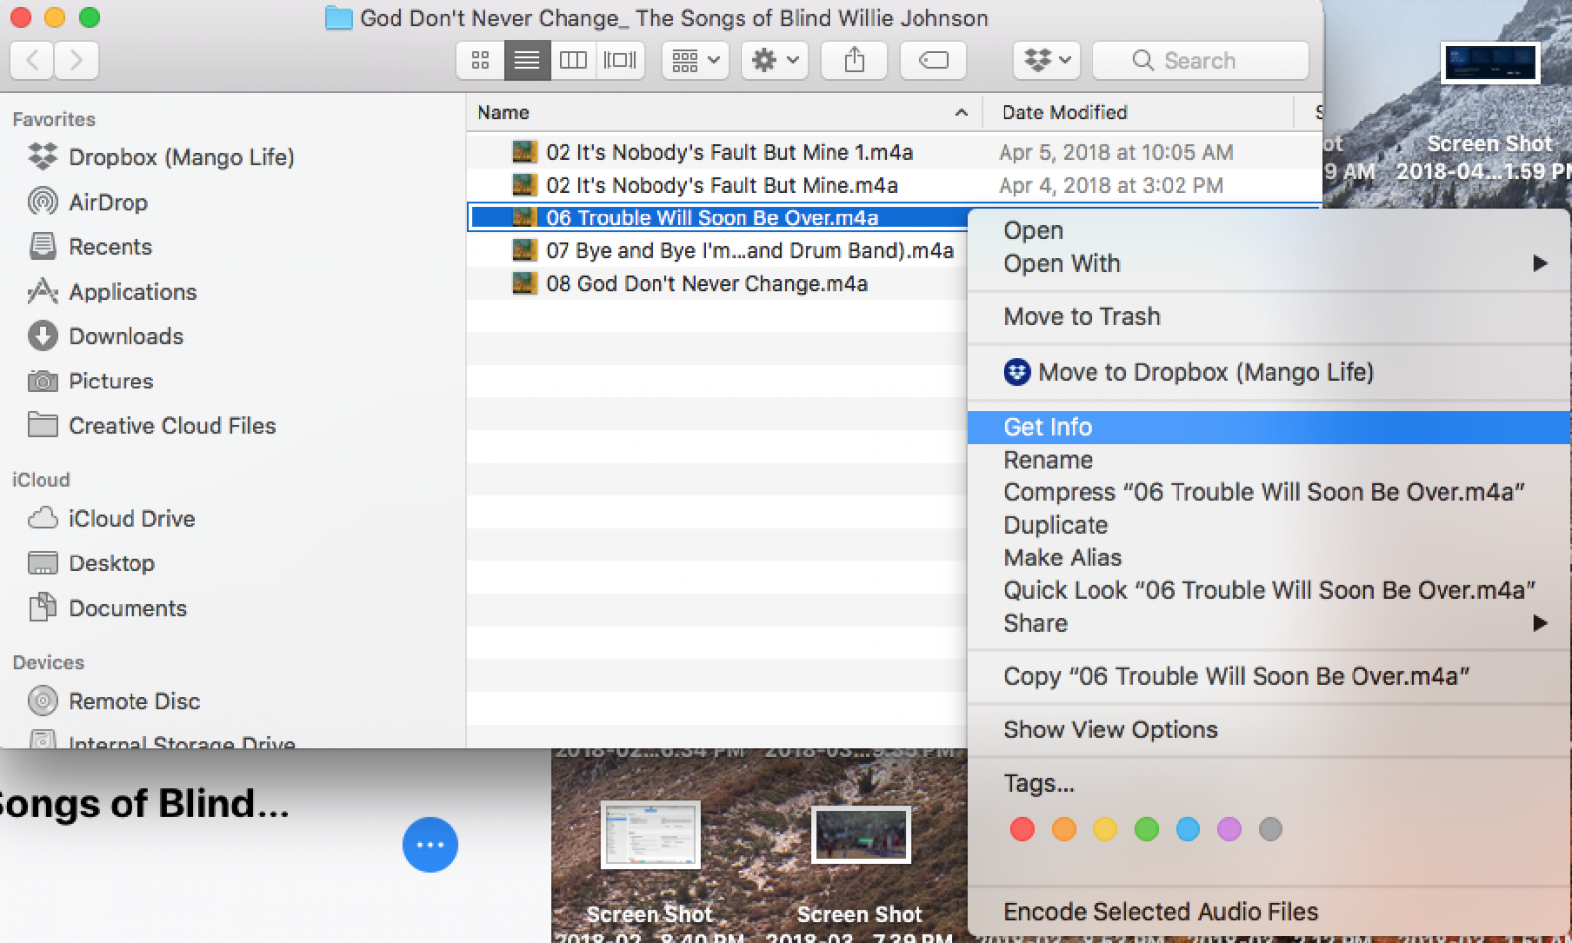Select Move to Trash menu item
The height and width of the screenshot is (943, 1572).
pos(1082,317)
